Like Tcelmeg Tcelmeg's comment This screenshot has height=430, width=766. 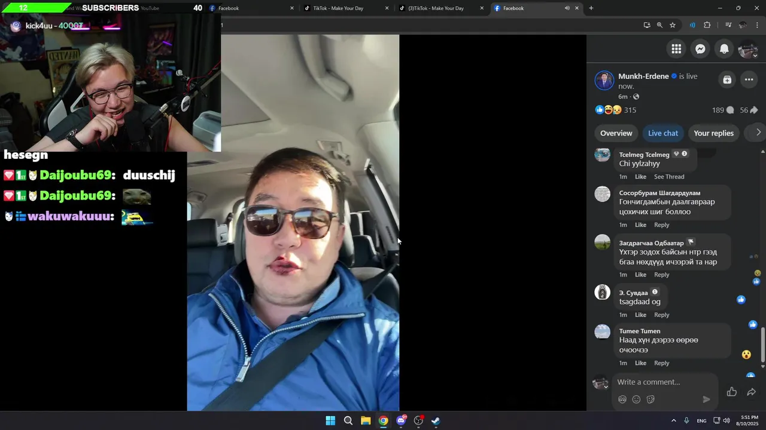[640, 177]
